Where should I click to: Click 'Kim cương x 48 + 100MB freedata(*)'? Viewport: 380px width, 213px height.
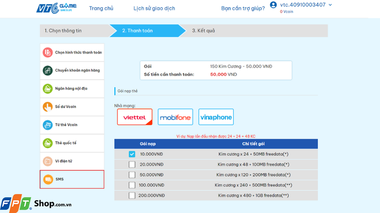coord(253,164)
